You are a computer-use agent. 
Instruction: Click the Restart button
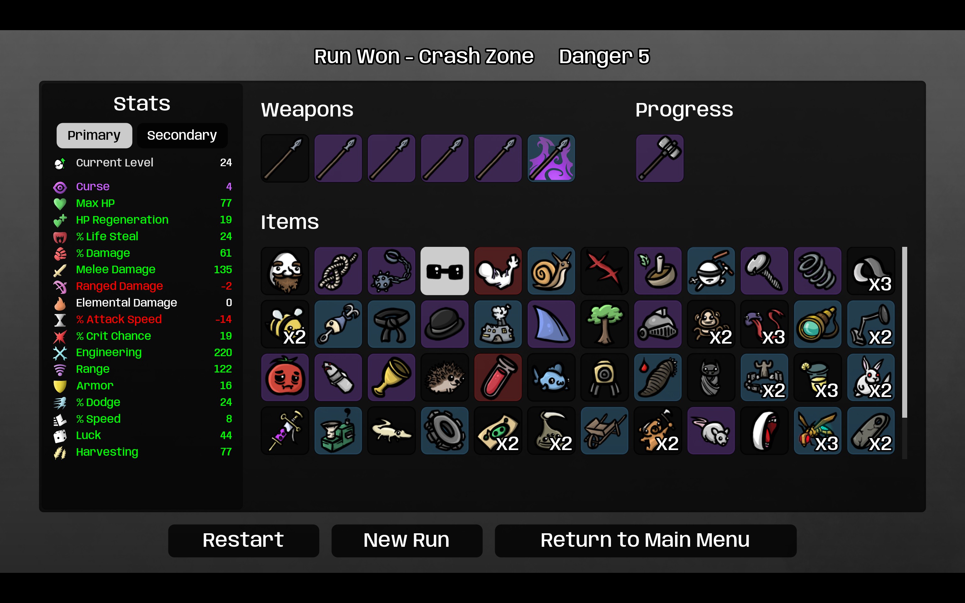click(243, 541)
